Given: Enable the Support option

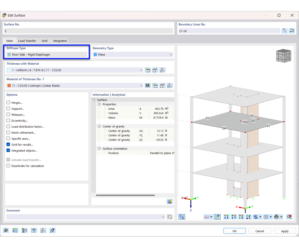Looking at the screenshot, I should pos(8,108).
